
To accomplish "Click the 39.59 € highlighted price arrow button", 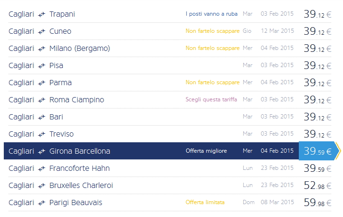I will coord(319,151).
